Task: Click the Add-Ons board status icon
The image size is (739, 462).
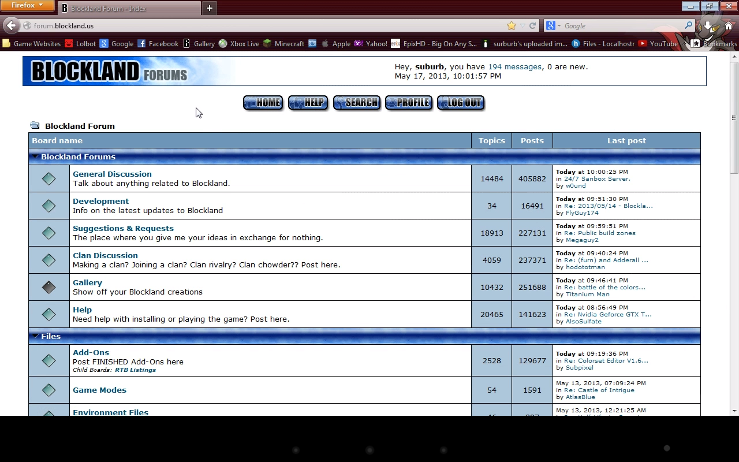Action: pos(49,360)
